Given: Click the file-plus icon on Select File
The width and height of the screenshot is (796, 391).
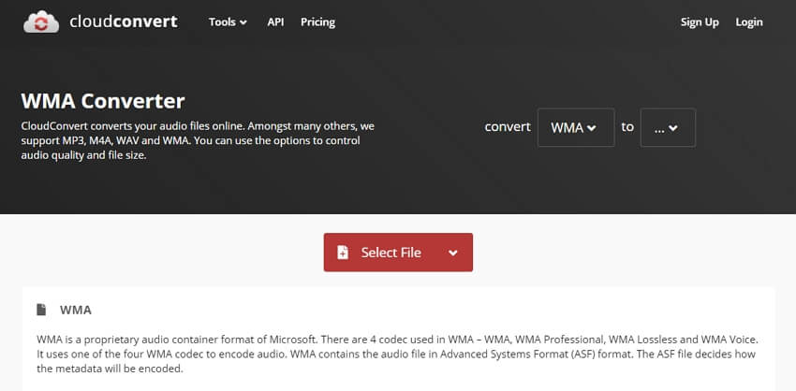Looking at the screenshot, I should 343,252.
